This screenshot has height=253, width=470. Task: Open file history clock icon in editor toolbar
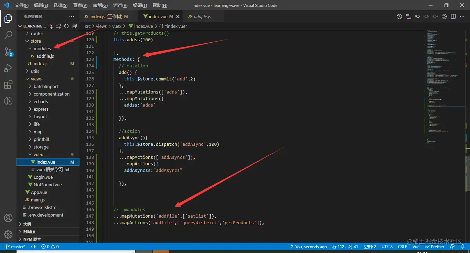coord(399,16)
